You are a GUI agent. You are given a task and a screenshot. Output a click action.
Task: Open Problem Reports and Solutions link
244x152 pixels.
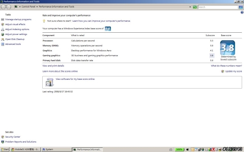click(x=21, y=142)
